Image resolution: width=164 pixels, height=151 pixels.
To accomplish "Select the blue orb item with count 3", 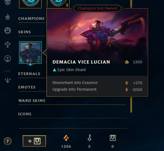I will (x=58, y=4).
